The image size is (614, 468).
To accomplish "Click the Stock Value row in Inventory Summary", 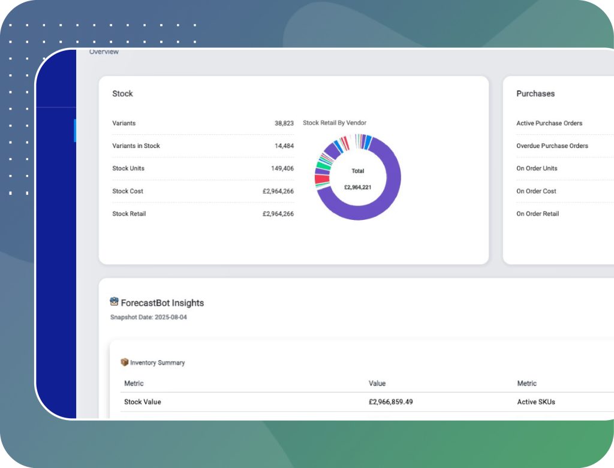I will pos(143,402).
